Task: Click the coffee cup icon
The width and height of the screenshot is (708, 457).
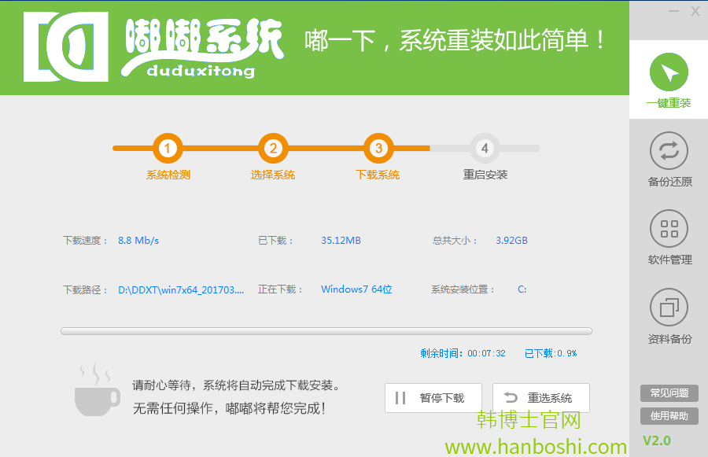Action: pyautogui.click(x=97, y=391)
